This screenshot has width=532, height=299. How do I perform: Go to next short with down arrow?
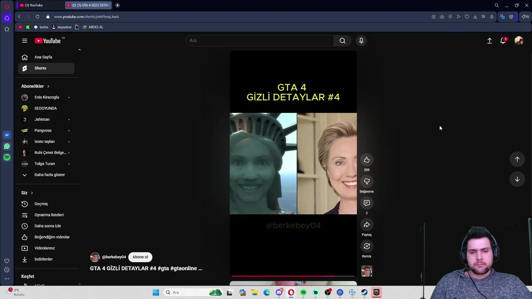pos(517,179)
